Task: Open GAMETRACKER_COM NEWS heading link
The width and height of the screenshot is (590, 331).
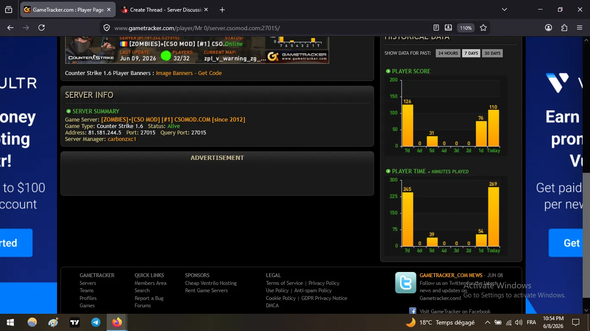Action: [451, 275]
